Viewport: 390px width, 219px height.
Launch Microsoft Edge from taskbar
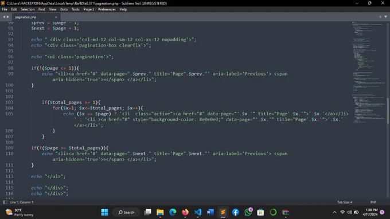point(173,212)
